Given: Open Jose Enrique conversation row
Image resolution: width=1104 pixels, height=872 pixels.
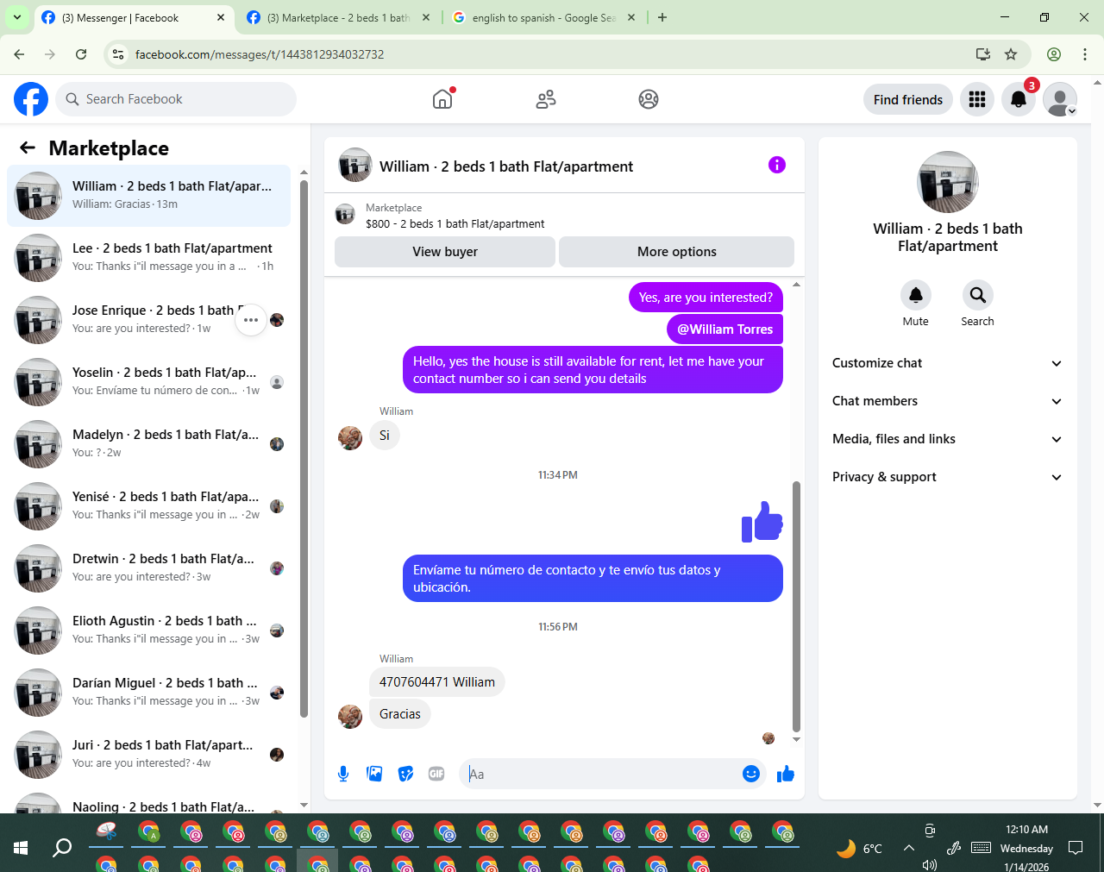Looking at the screenshot, I should [x=148, y=320].
